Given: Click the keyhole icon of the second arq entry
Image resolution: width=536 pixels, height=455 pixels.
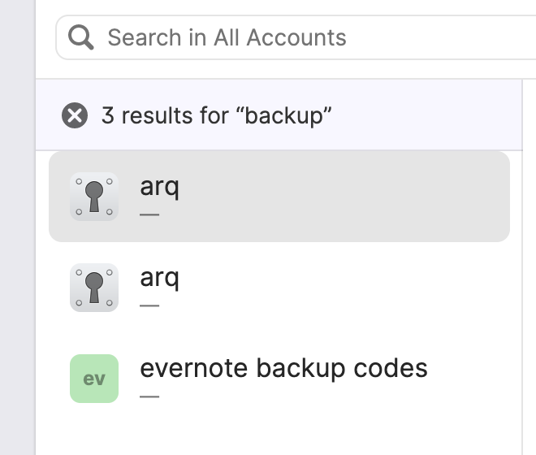Looking at the screenshot, I should (x=94, y=288).
